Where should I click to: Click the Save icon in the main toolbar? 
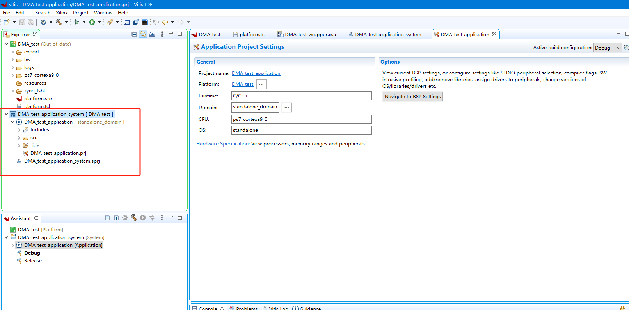(x=22, y=22)
